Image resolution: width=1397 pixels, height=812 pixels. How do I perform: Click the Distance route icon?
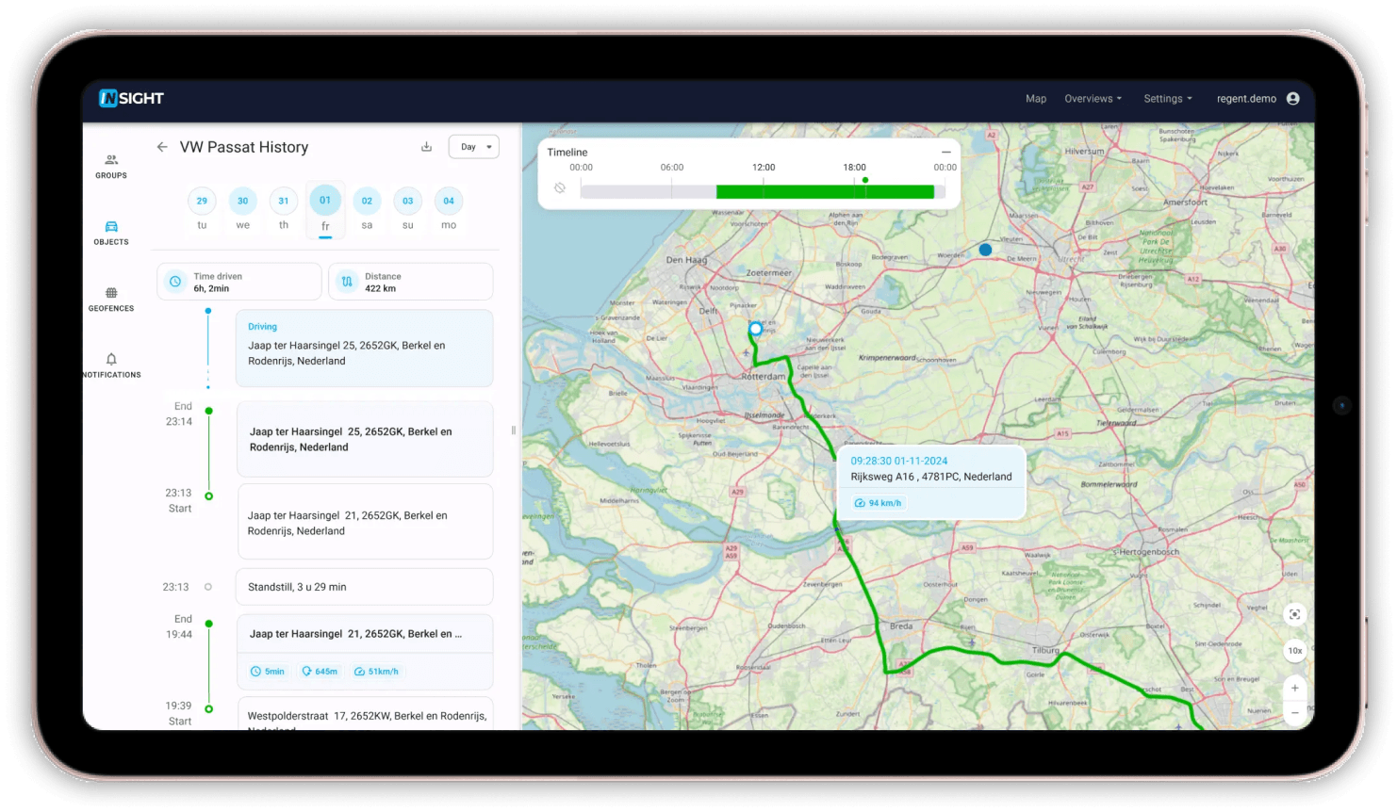(346, 281)
